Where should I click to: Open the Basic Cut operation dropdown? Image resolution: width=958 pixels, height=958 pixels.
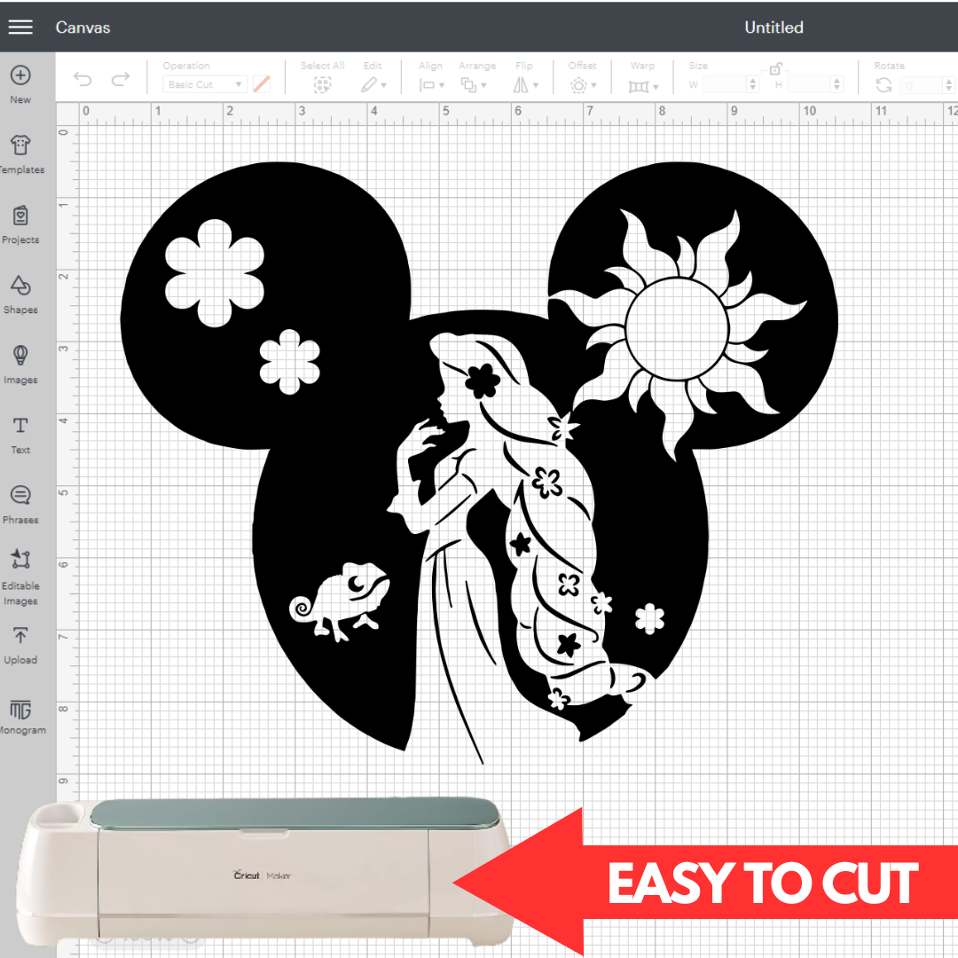[205, 84]
